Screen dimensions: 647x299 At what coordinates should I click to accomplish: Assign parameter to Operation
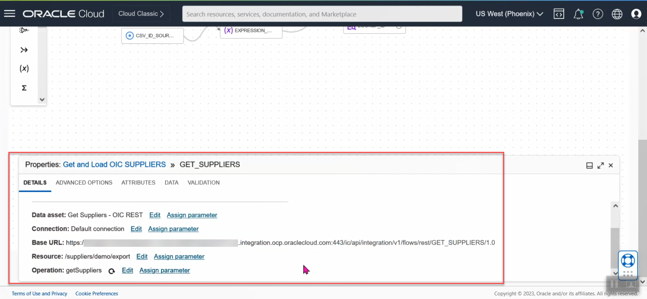point(164,270)
